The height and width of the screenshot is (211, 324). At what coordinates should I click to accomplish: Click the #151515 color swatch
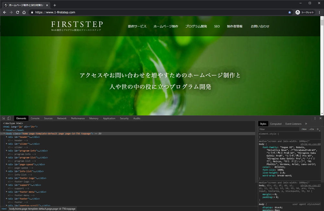point(273,167)
